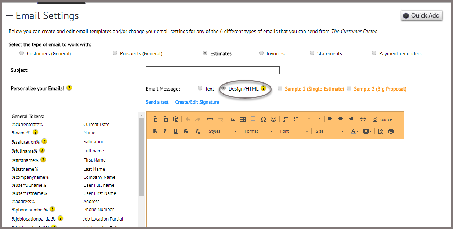The width and height of the screenshot is (453, 229).
Task: Switch the editor to Source view
Action: tap(382, 119)
